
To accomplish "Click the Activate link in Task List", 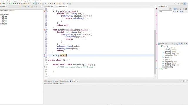I will [181, 12].
